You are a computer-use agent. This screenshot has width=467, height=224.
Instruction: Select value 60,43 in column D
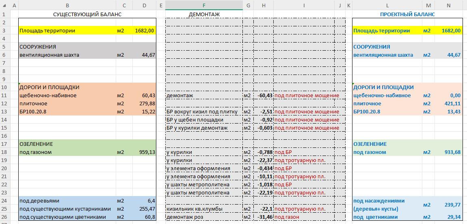coord(144,95)
